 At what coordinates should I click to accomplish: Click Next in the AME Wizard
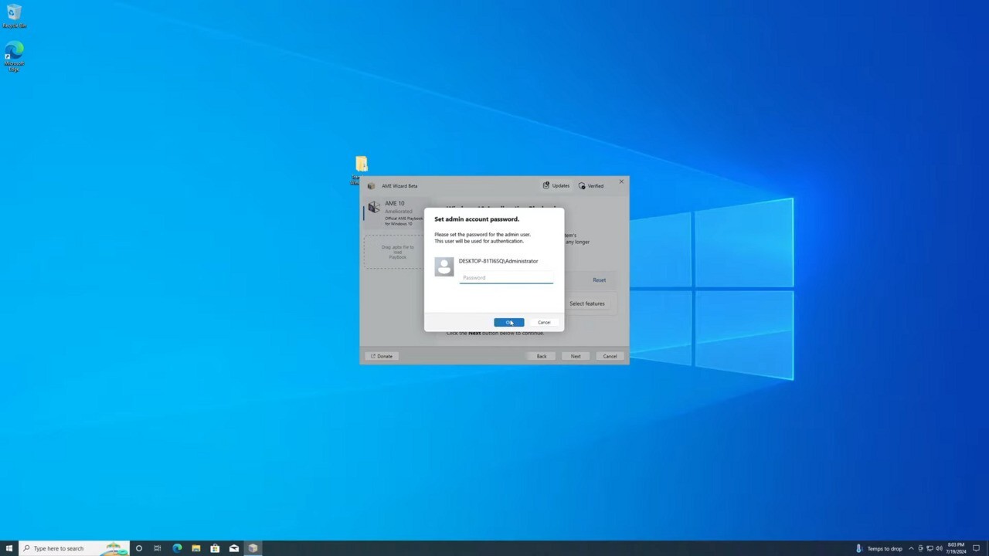(576, 356)
